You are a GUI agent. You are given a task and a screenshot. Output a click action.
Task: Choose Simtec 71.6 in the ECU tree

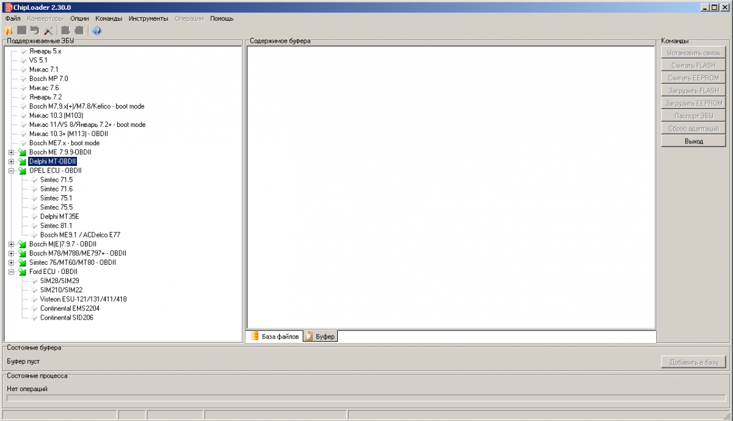click(56, 189)
